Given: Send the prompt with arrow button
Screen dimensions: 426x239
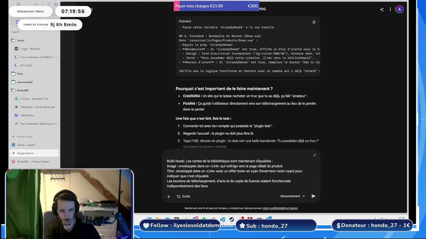Looking at the screenshot, I should [x=313, y=196].
